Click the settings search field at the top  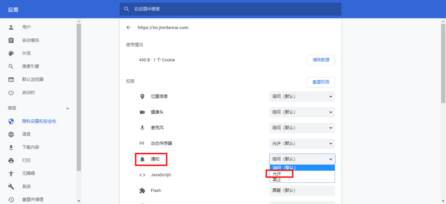(230, 9)
